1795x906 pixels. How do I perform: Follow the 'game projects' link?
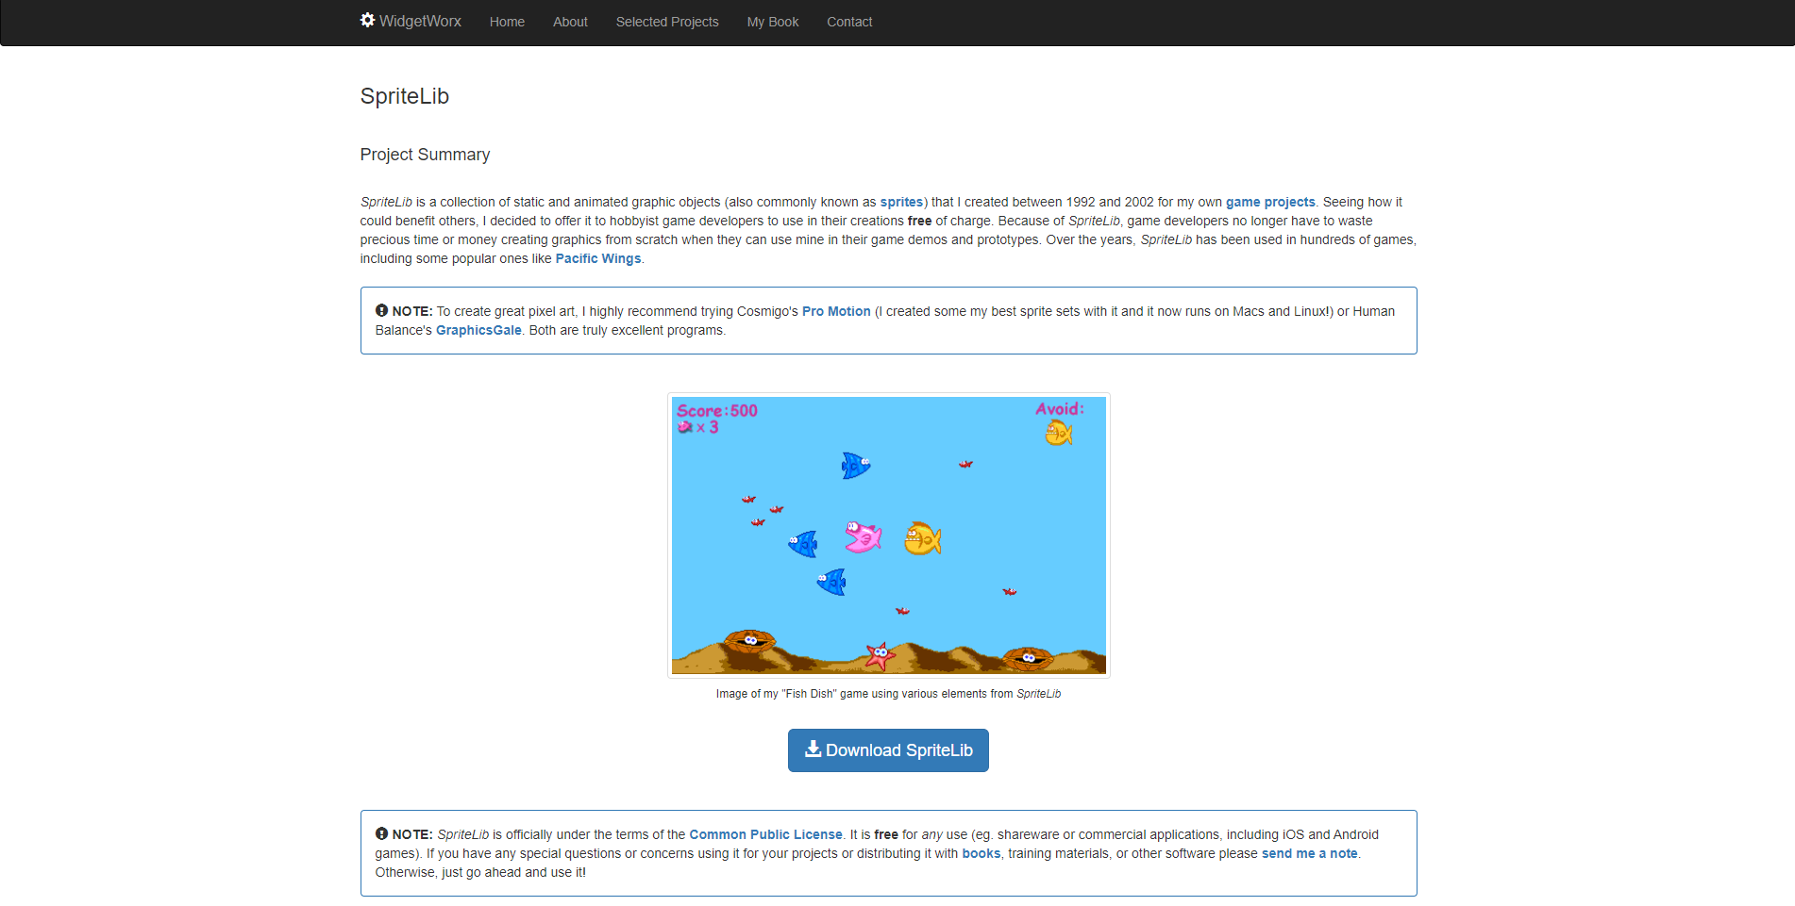coord(1270,202)
